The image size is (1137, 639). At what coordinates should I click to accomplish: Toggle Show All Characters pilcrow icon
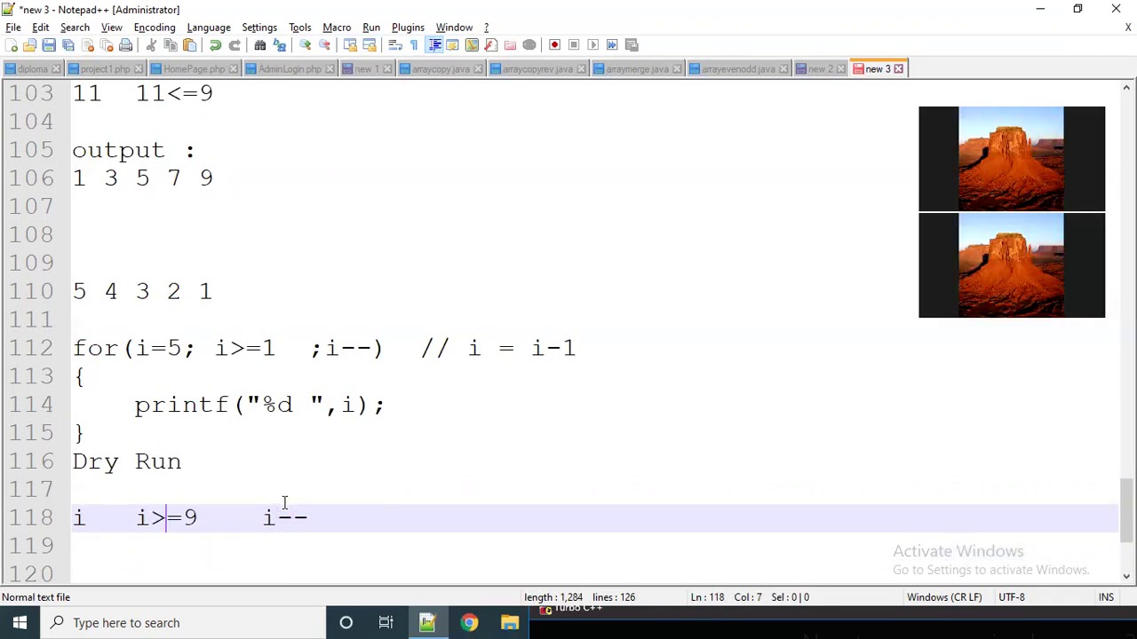click(414, 44)
